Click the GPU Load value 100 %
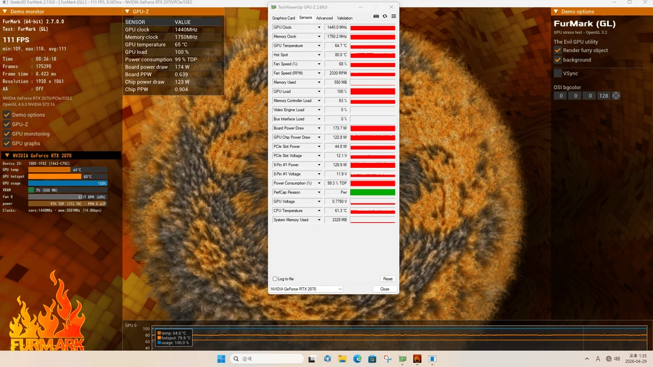The height and width of the screenshot is (367, 653). coord(336,91)
